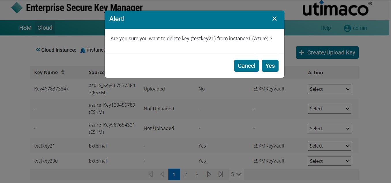Click ESKMKeyVault cell in testkey21 row
The image size is (391, 183).
click(269, 146)
